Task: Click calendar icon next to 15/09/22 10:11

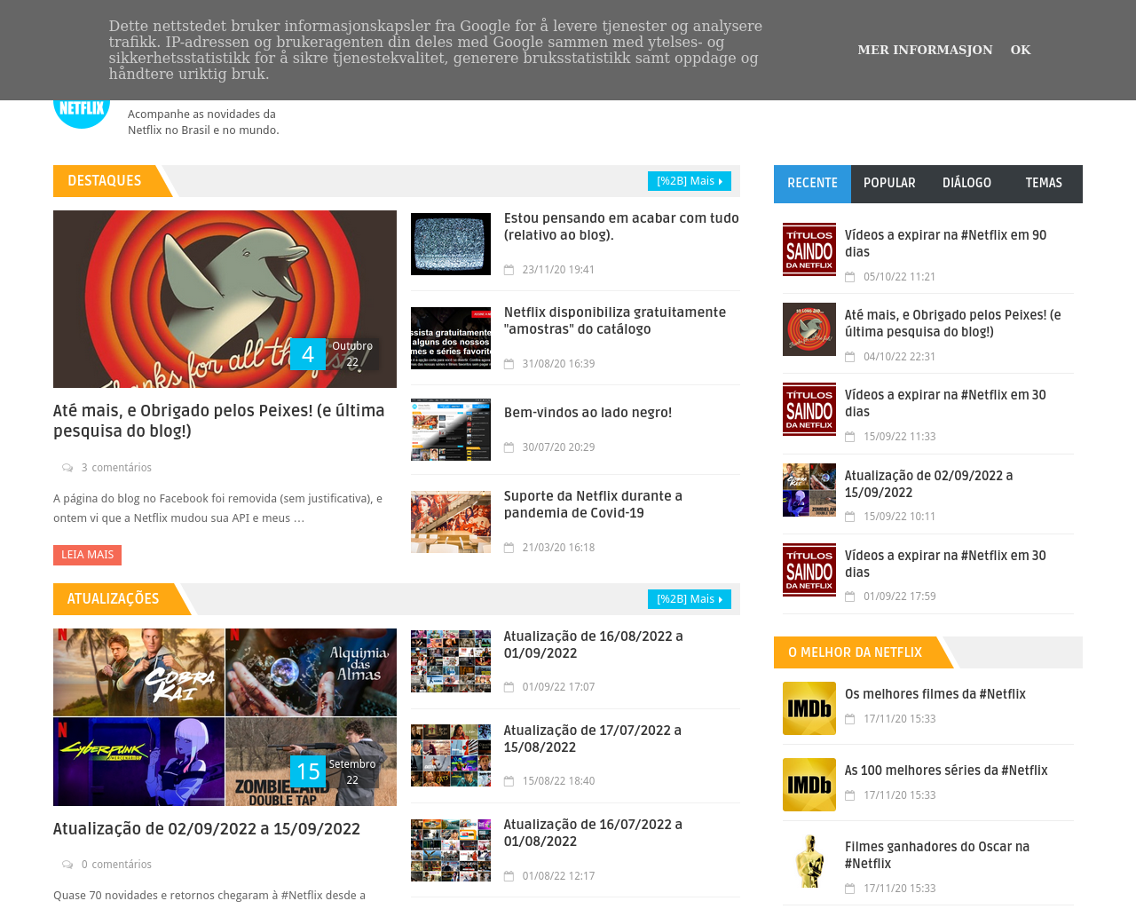Action: pyautogui.click(x=850, y=517)
